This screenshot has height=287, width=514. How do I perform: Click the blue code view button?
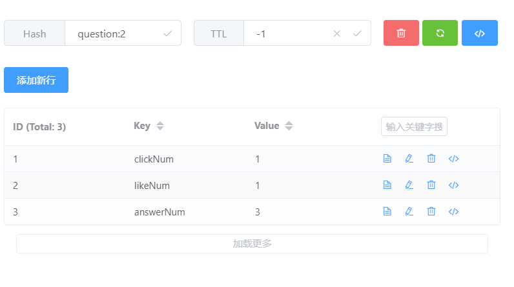[479, 33]
